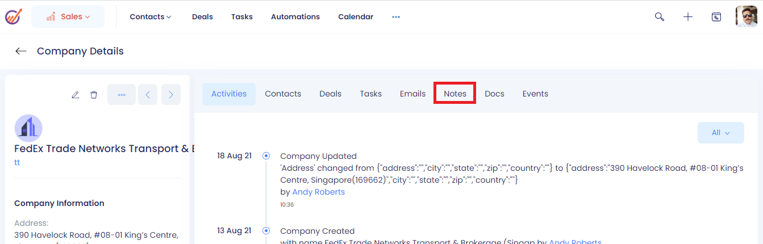Click the Company Information heading
Image resolution: width=763 pixels, height=244 pixels.
point(59,203)
